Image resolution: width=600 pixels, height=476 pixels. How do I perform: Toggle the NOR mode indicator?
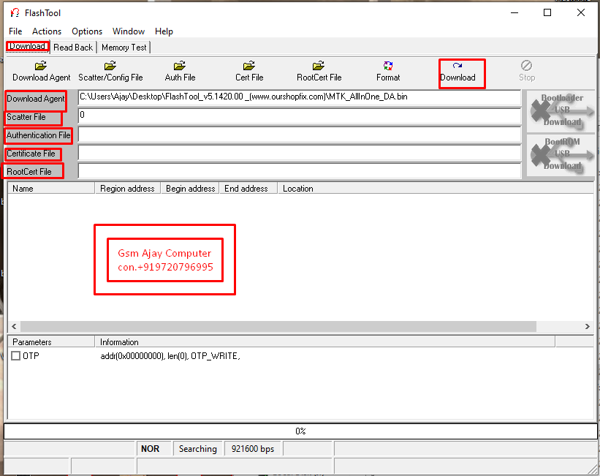coord(153,448)
